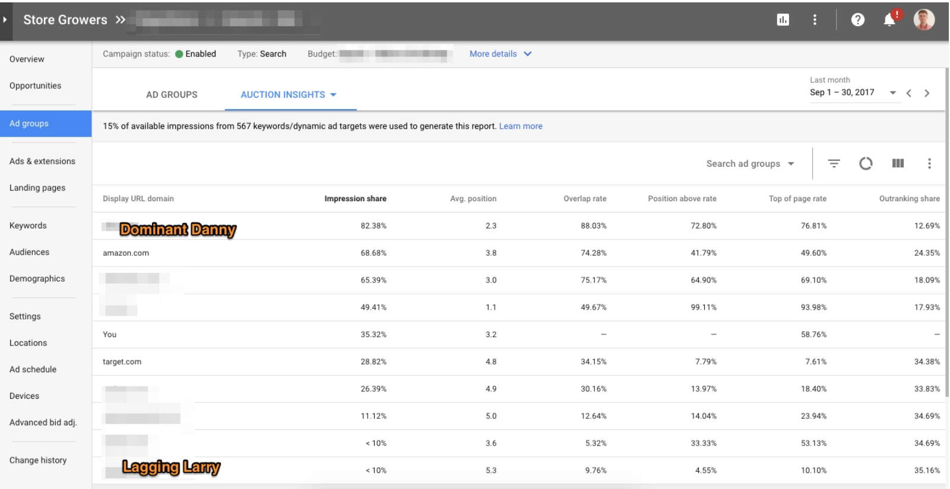The width and height of the screenshot is (950, 489).
Task: Click the segment circle icon
Action: [x=866, y=163]
